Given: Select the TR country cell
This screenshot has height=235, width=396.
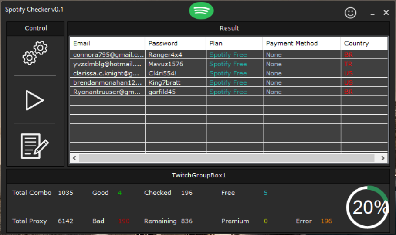Looking at the screenshot, I should (x=364, y=64).
